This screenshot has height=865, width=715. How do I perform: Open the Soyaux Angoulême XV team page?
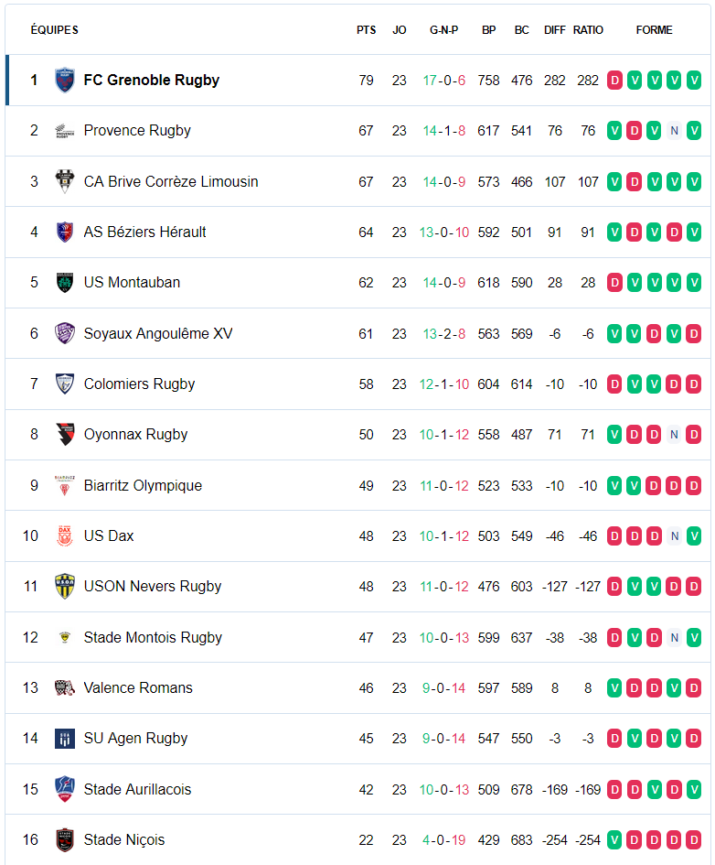coord(158,333)
